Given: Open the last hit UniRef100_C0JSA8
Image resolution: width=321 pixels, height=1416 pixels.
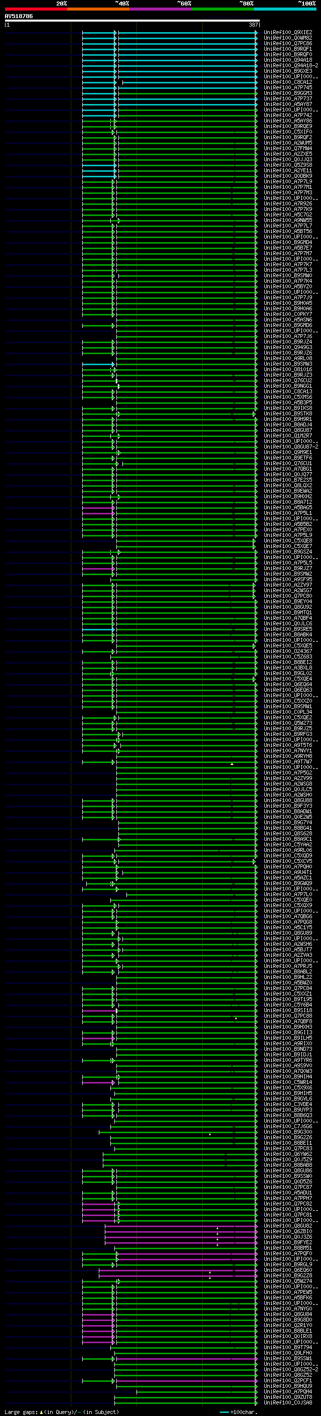Looking at the screenshot, I should pyautogui.click(x=287, y=1403).
